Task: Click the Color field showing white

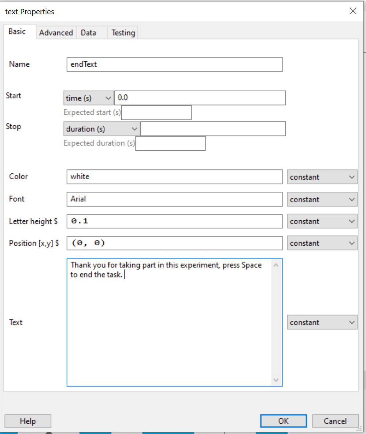Action: click(174, 177)
